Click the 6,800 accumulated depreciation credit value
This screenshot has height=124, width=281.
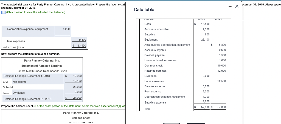tap(222, 45)
